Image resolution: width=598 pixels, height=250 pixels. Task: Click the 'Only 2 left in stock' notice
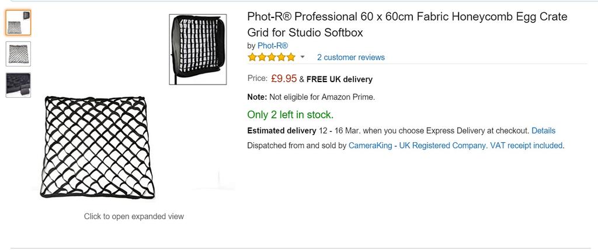[x=290, y=114]
